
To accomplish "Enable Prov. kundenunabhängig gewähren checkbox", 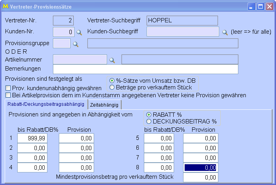I will coord(8,88).
